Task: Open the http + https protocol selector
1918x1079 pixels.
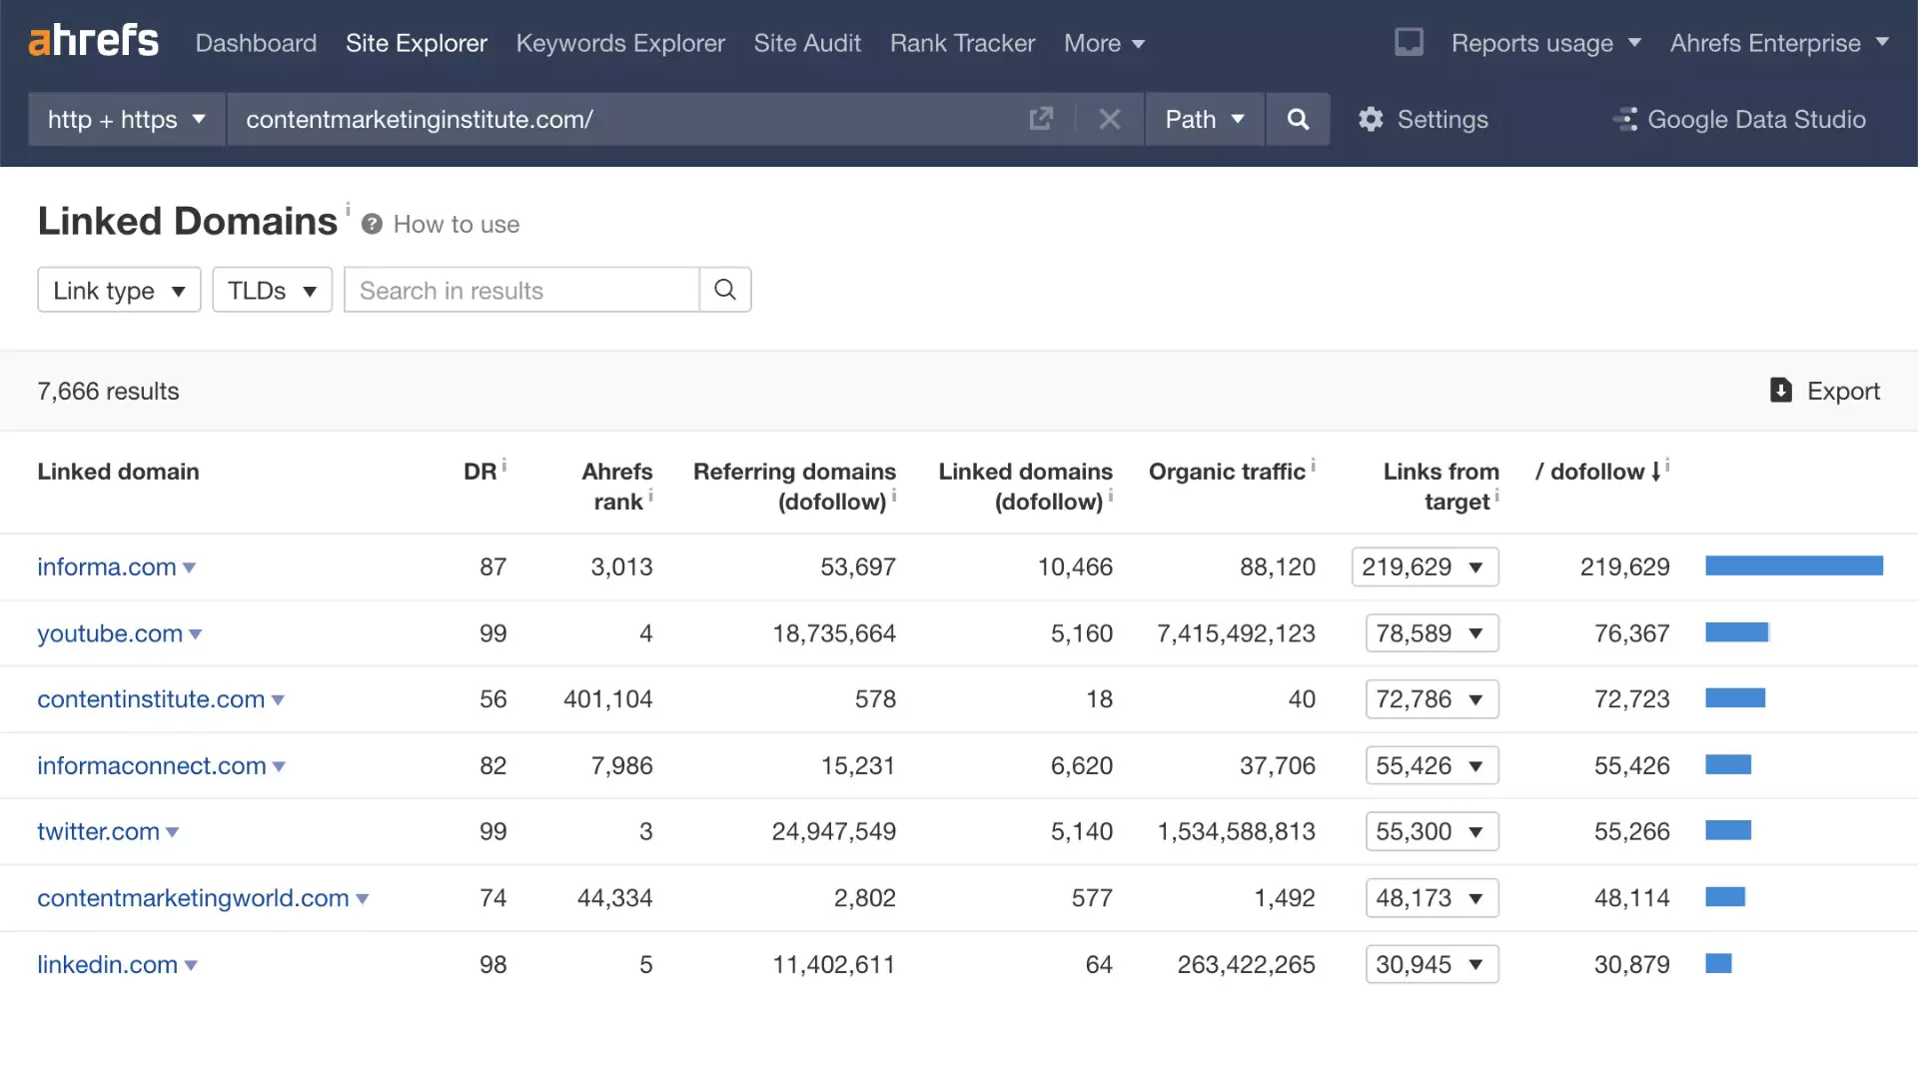Action: click(x=126, y=120)
